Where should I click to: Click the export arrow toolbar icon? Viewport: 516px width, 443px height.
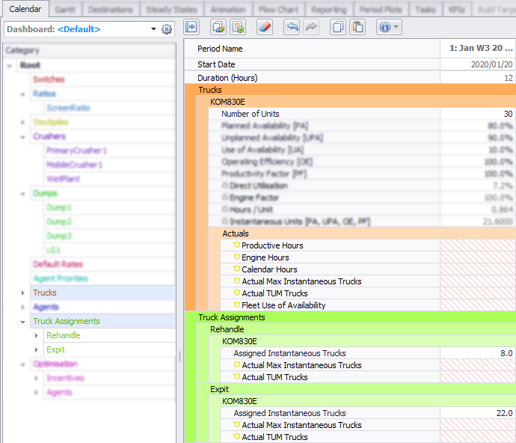pyautogui.click(x=191, y=27)
